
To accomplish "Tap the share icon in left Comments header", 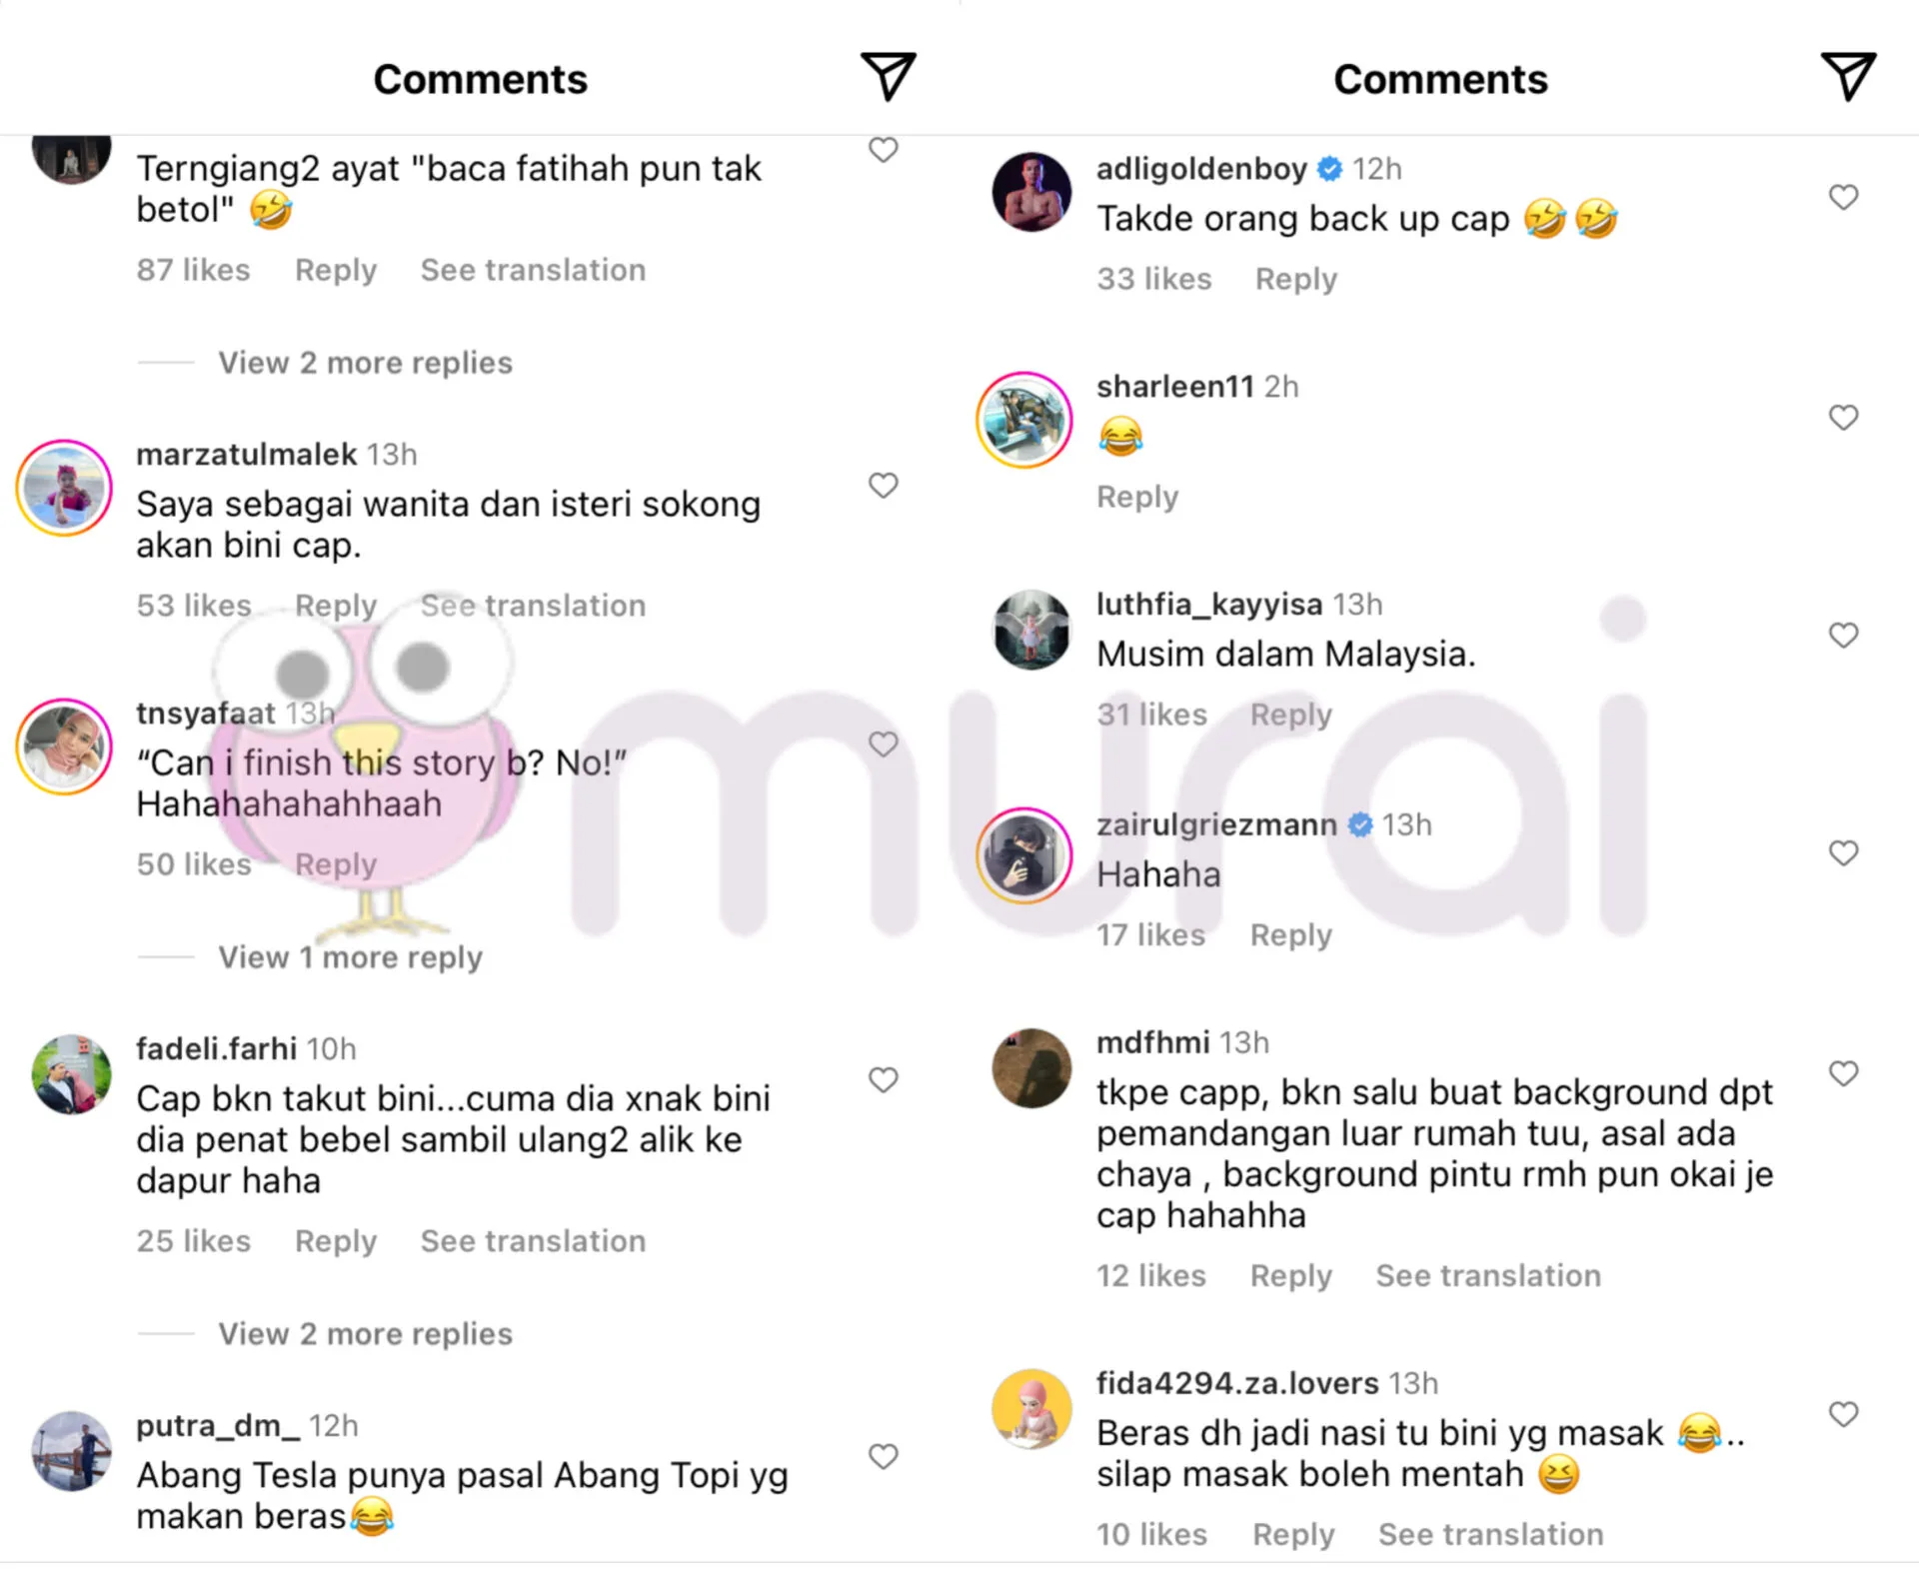I will 888,77.
